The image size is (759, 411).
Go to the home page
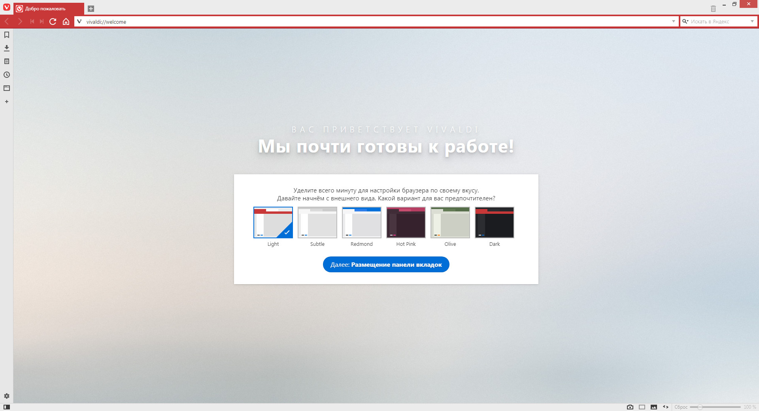pos(66,21)
